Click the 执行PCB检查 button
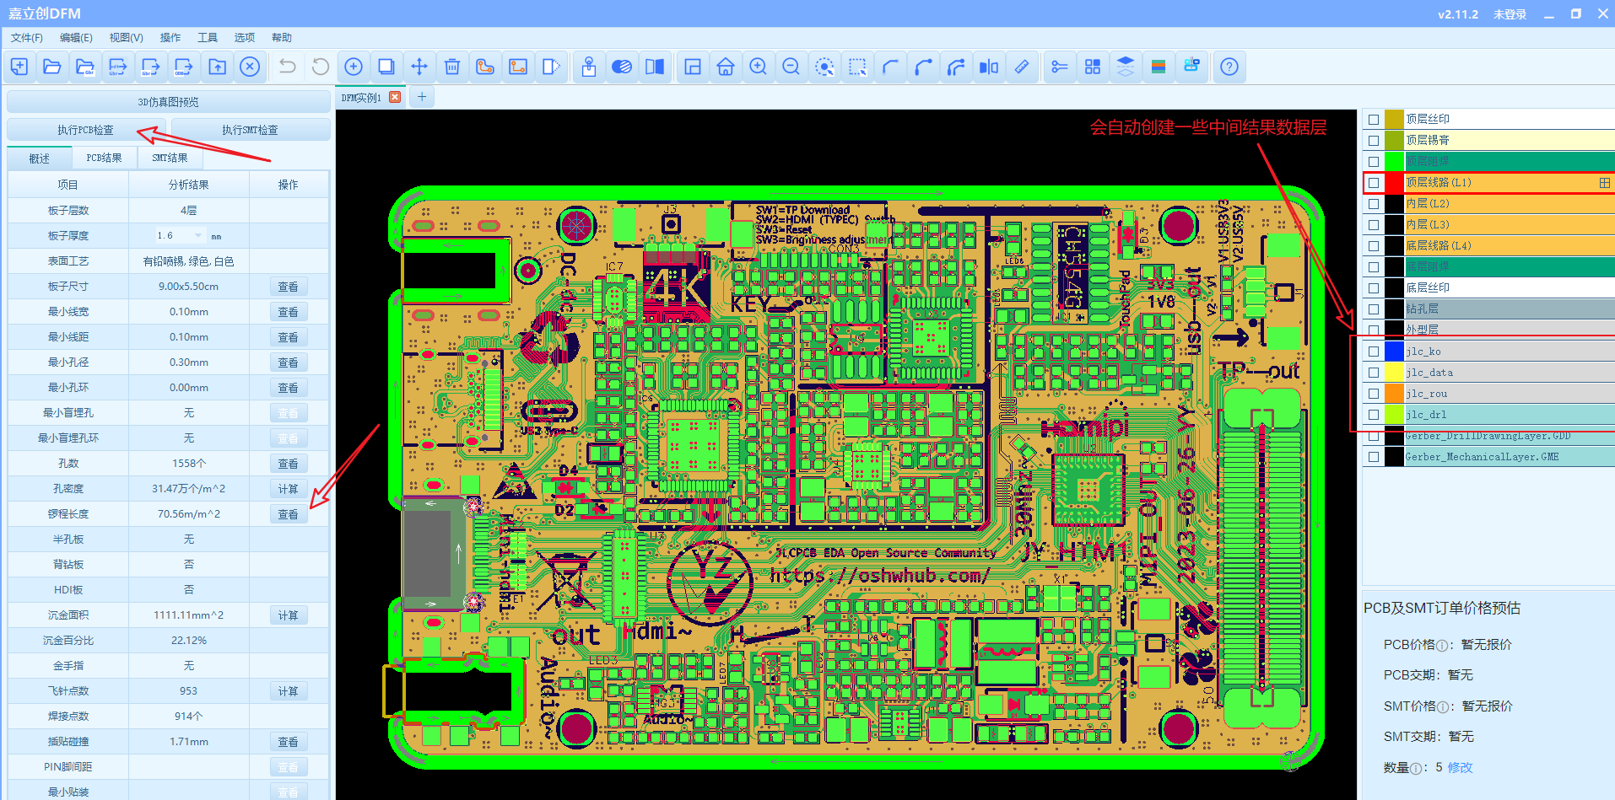 (x=85, y=130)
